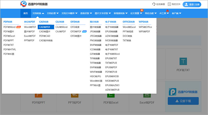208x115 pixels.
Task: Open PDF转CAD entry
Action: [x=45, y=36]
